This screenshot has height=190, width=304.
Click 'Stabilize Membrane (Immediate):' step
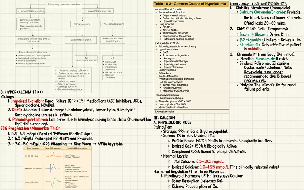point(264,8)
